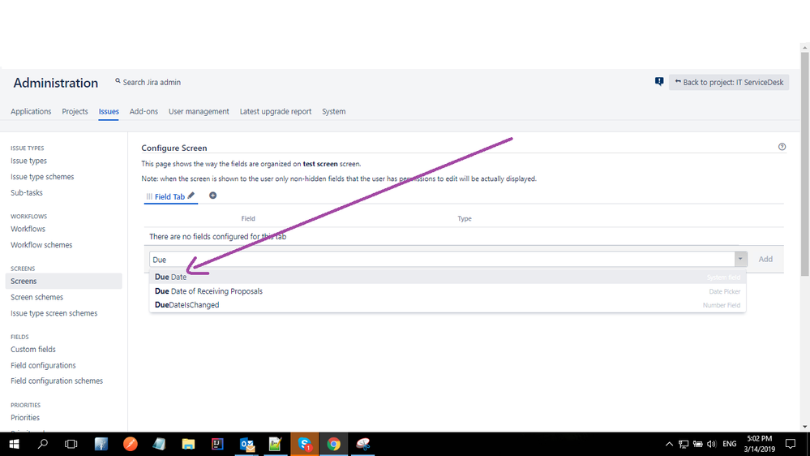Open Outlook from the taskbar
This screenshot has width=810, height=456.
247,444
